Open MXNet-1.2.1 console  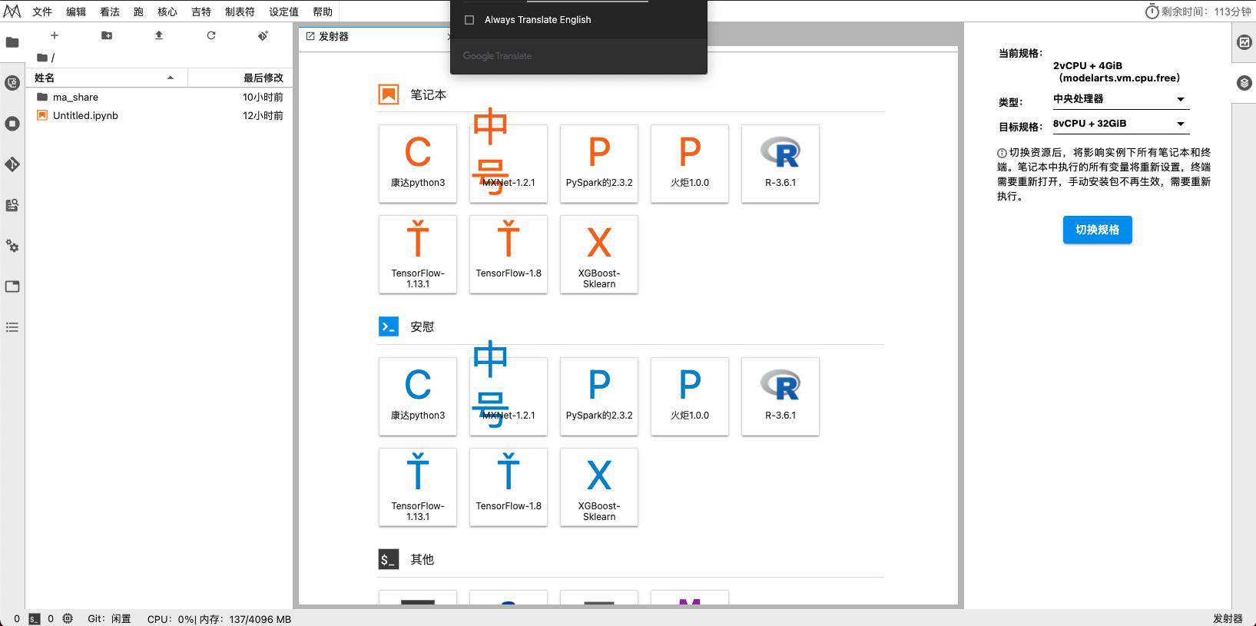pyautogui.click(x=509, y=396)
